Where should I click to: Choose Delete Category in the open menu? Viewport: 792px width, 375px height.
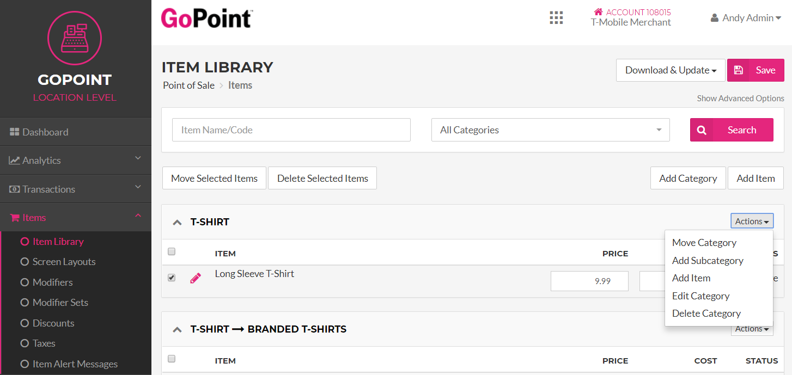706,313
